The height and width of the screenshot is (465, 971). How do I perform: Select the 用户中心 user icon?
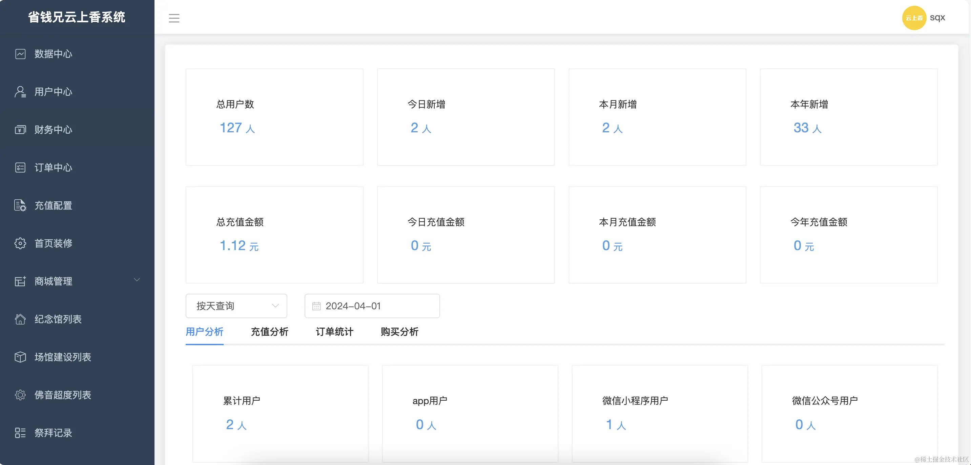click(20, 91)
